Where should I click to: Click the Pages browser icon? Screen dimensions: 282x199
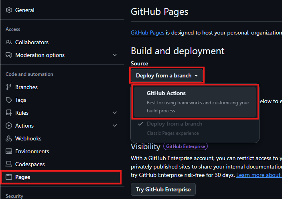coord(9,177)
